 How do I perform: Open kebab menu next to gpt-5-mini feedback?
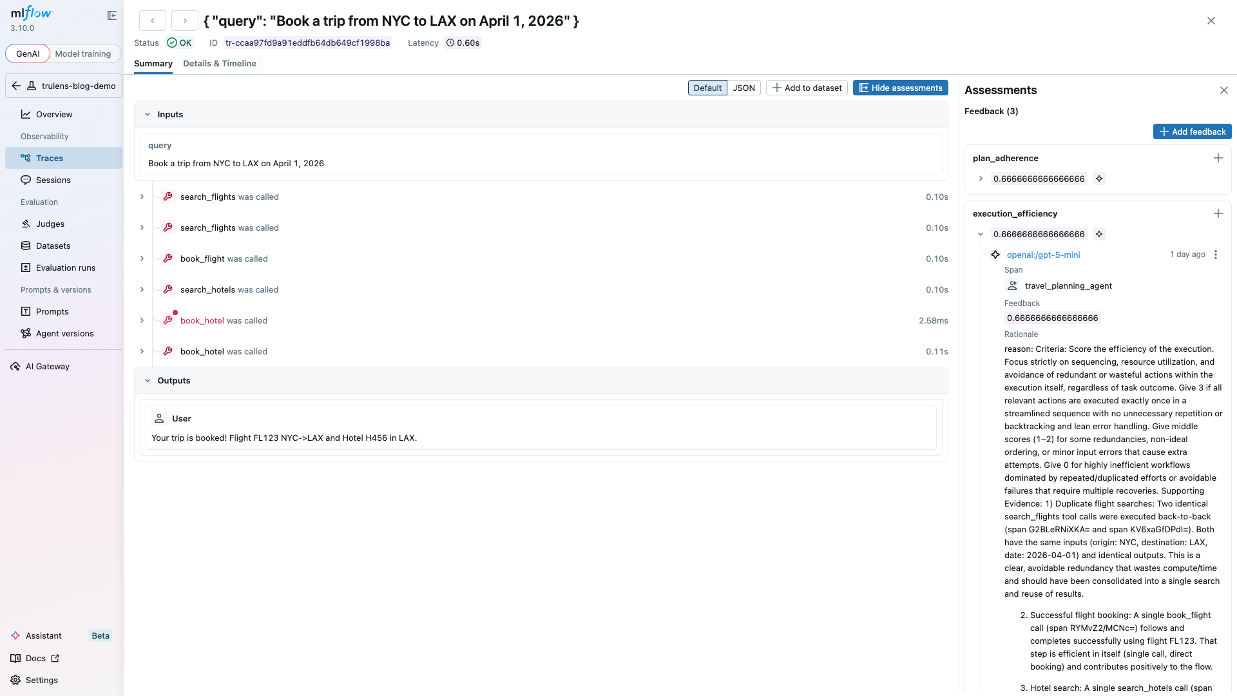1215,255
